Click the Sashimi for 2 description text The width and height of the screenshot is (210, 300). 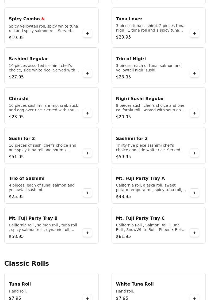pos(150,148)
